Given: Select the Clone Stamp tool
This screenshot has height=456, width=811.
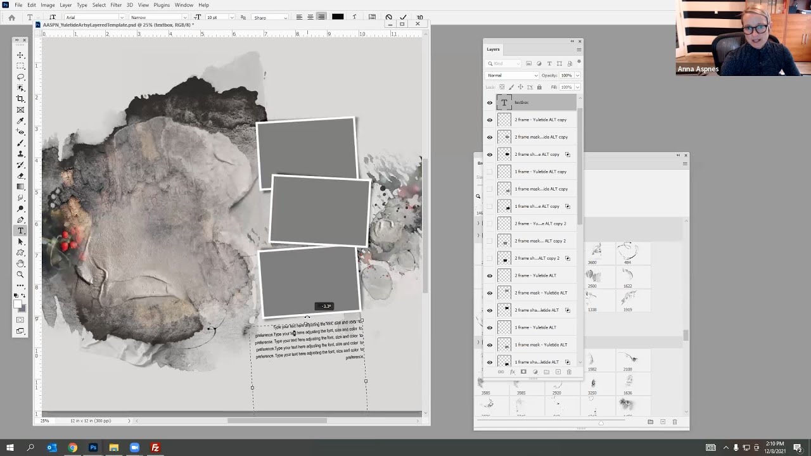Looking at the screenshot, I should (x=21, y=154).
